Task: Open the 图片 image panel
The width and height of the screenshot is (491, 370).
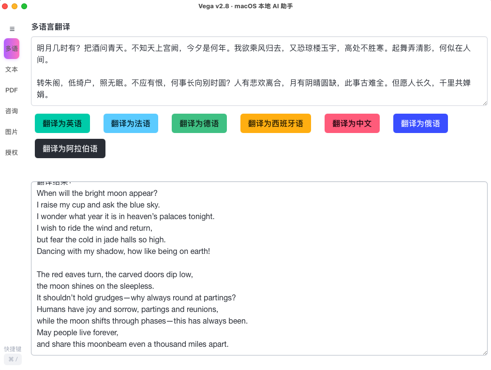Action: [x=11, y=132]
